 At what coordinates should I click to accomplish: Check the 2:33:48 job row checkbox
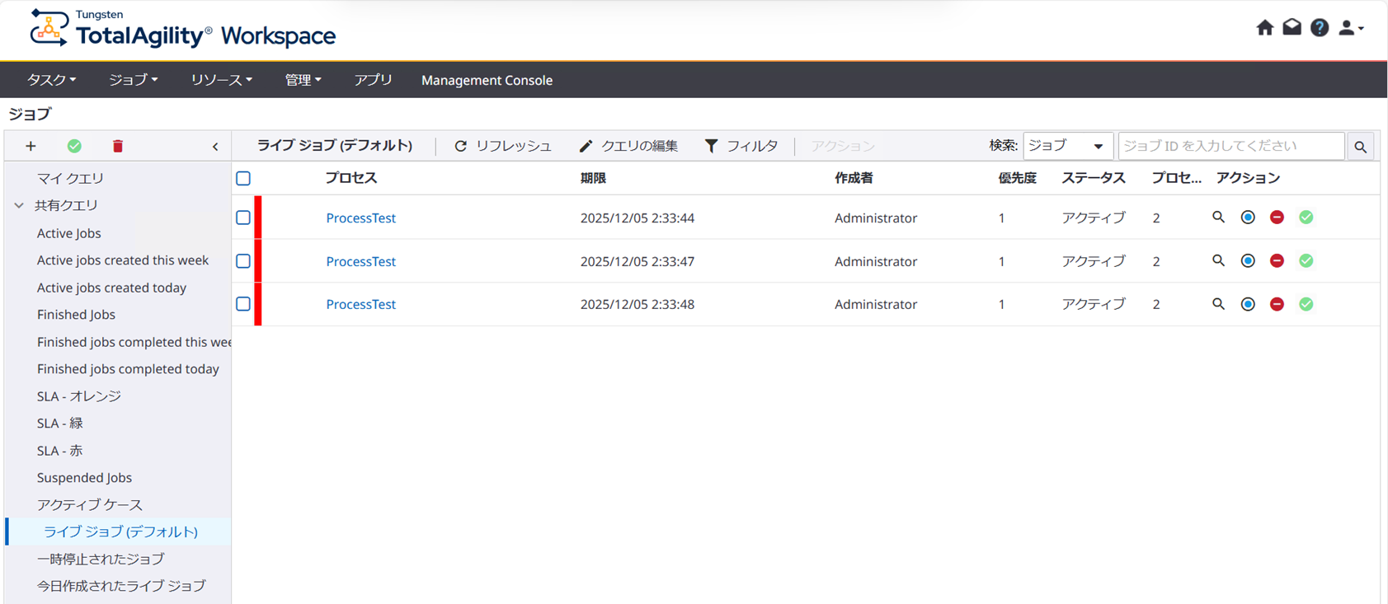[243, 304]
